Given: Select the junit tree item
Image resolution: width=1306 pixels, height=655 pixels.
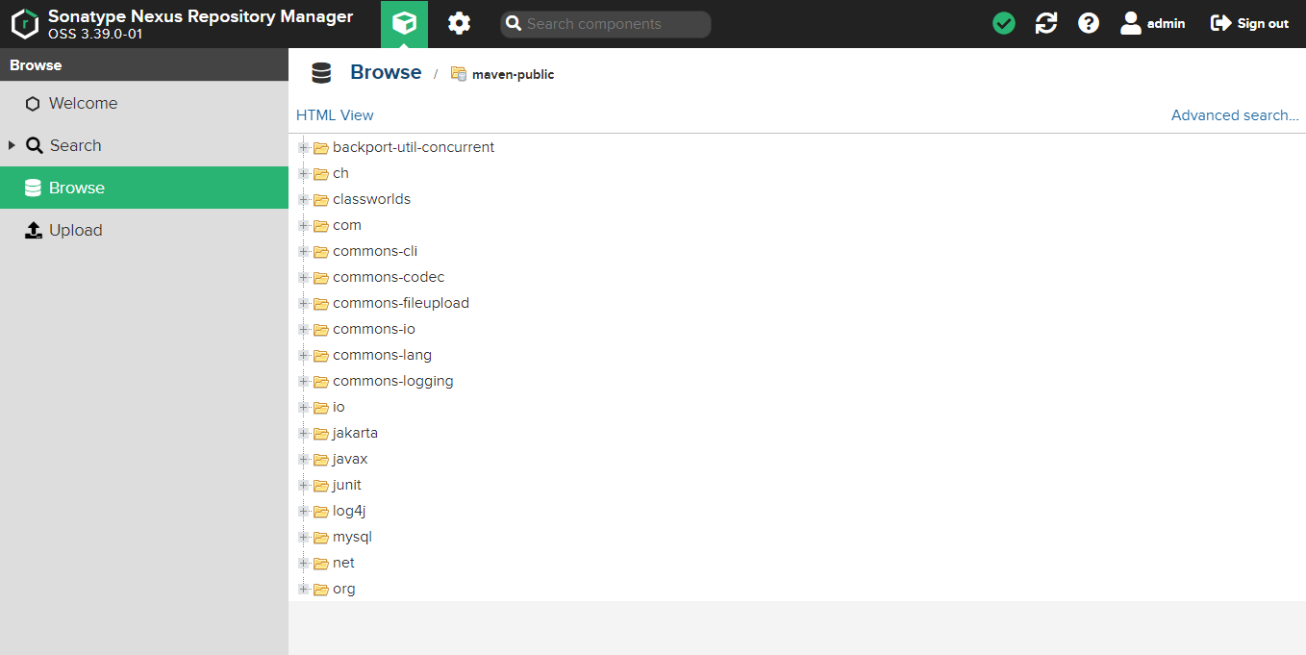Looking at the screenshot, I should (x=347, y=485).
